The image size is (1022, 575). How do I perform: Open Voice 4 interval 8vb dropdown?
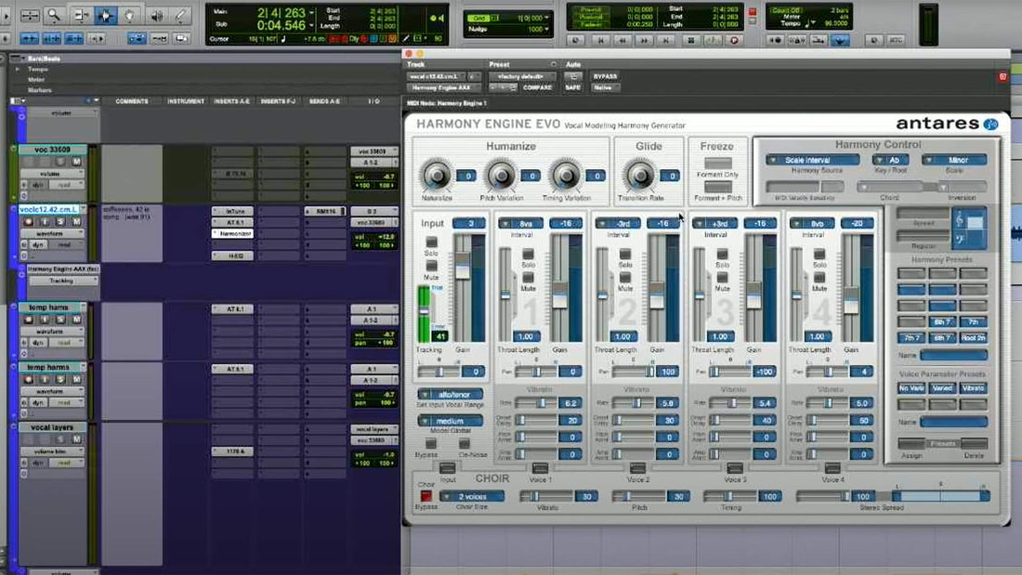click(812, 224)
